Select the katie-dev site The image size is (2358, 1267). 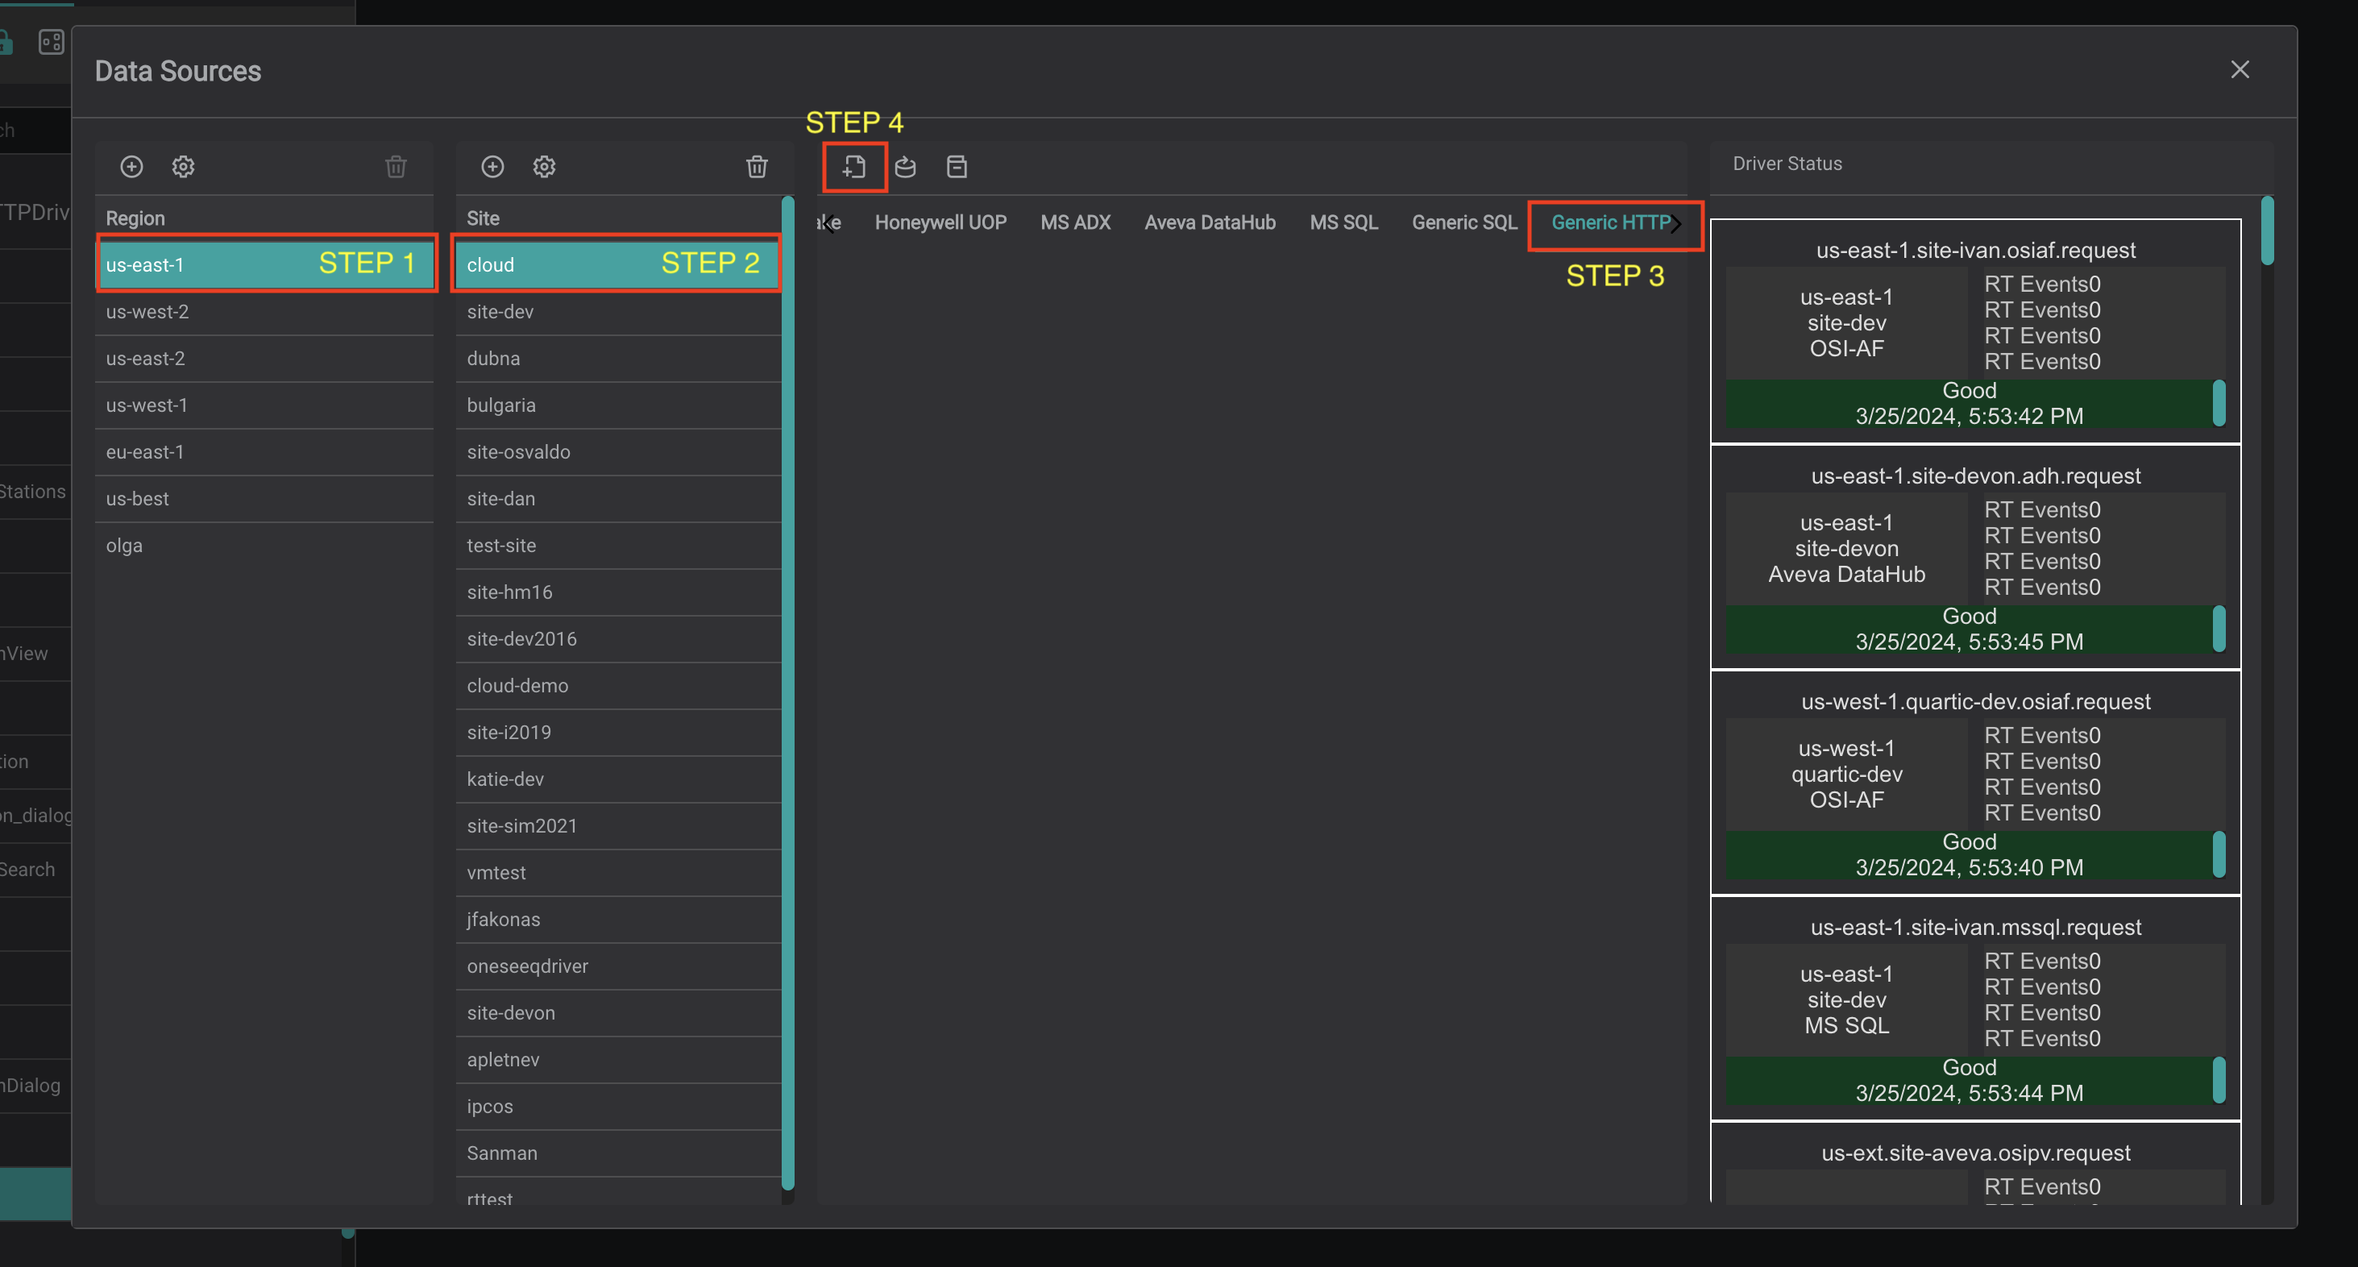coord(618,778)
